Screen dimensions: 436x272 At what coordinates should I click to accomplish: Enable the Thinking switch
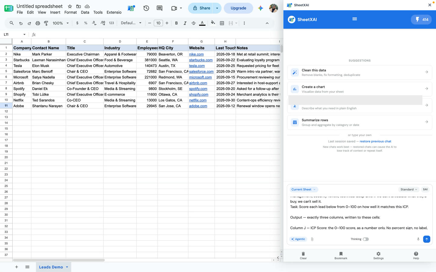(x=366, y=239)
